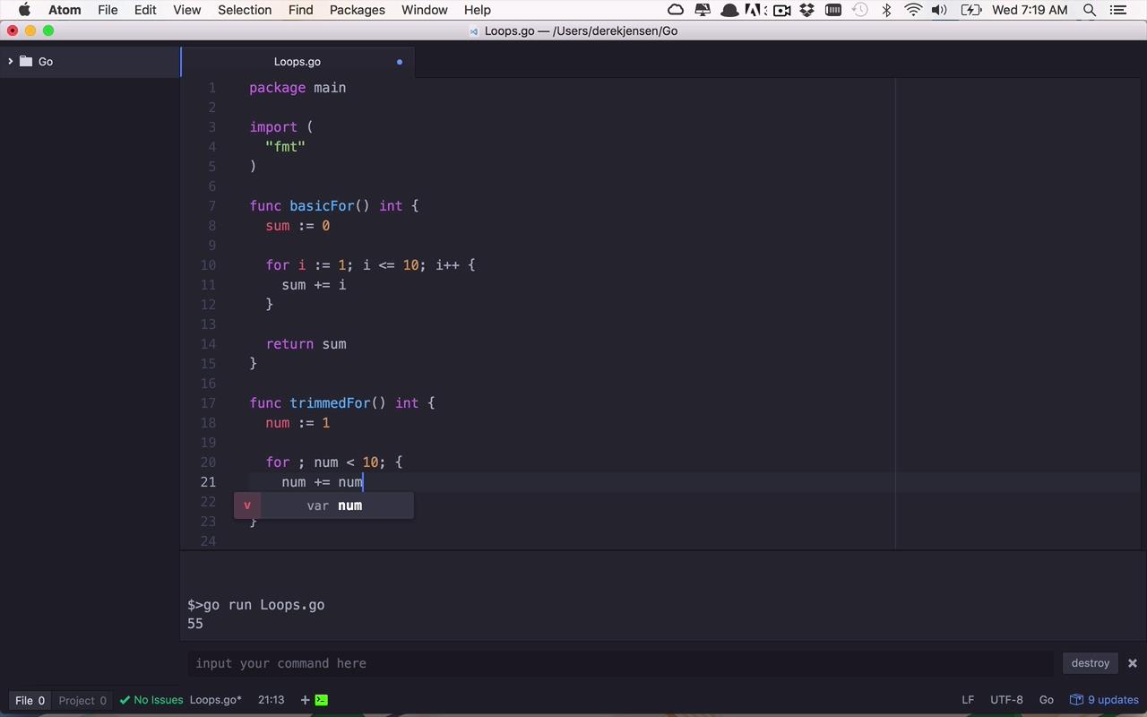
Task: Expand the Go project folder chevron
Action: (x=10, y=61)
